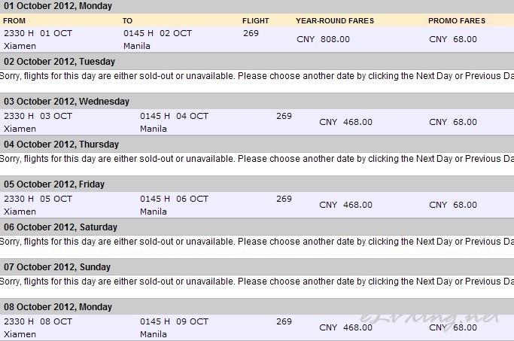Click the 02 October 2012, Tuesday date header
The width and height of the screenshot is (514, 341).
[x=59, y=62]
